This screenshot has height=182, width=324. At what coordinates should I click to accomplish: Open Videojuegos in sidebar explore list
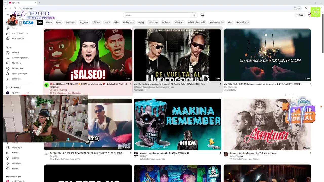click(17, 147)
